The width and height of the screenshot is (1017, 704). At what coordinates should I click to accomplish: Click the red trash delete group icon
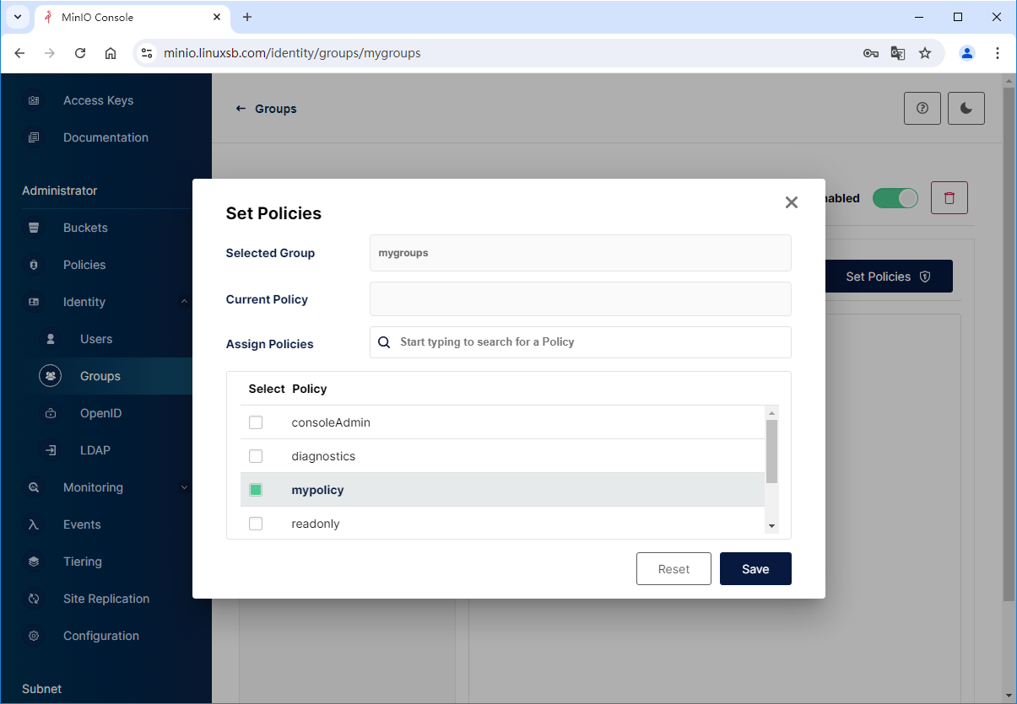pos(949,198)
